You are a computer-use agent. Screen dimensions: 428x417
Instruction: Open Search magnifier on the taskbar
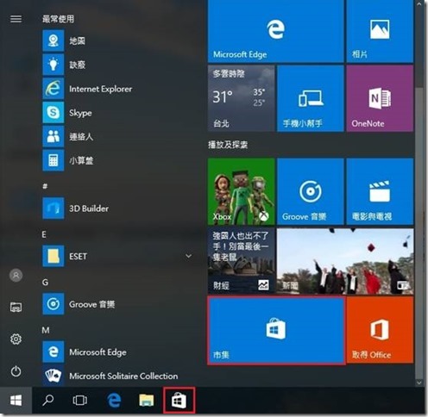[47, 400]
